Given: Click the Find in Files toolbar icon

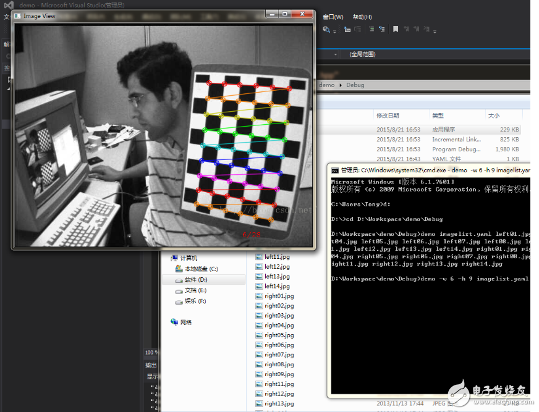Looking at the screenshot, I should tap(327, 29).
